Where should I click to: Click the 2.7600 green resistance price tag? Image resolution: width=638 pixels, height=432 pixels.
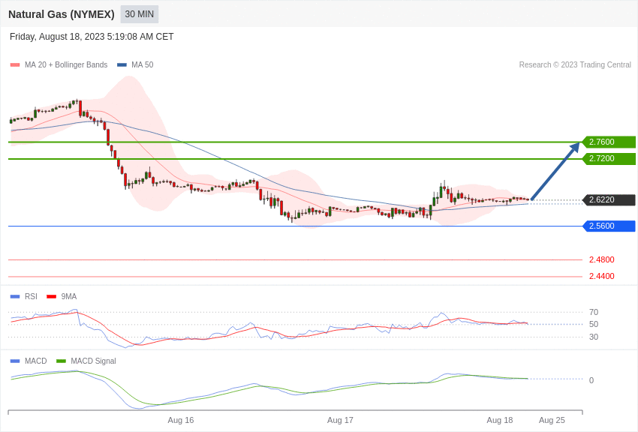[x=608, y=142]
